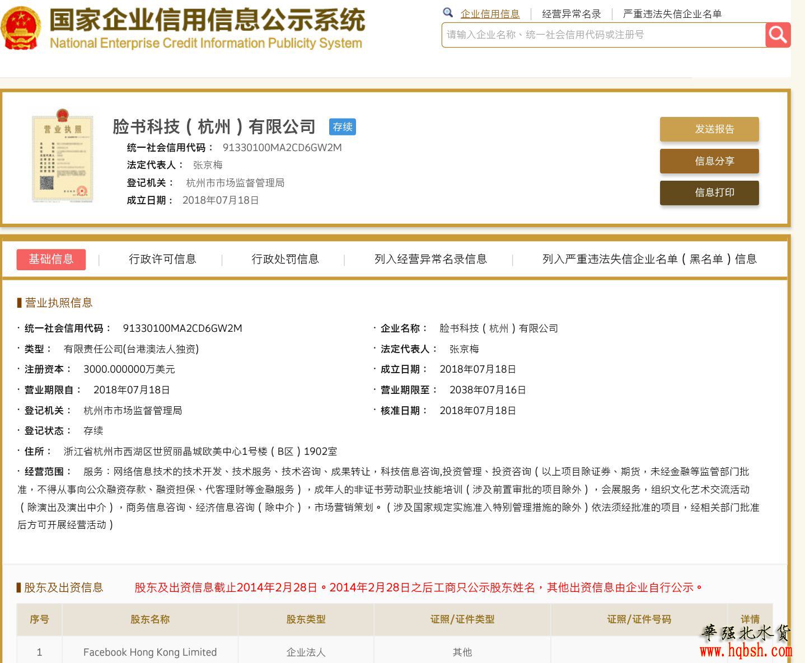805x663 pixels.
Task: Click registered capital value 3000.000000万美元
Action: pos(129,369)
